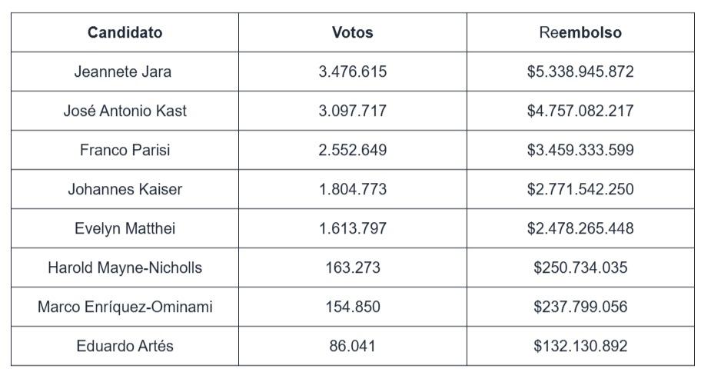Select the $4.757.082.217 reimbursement cell

580,111
